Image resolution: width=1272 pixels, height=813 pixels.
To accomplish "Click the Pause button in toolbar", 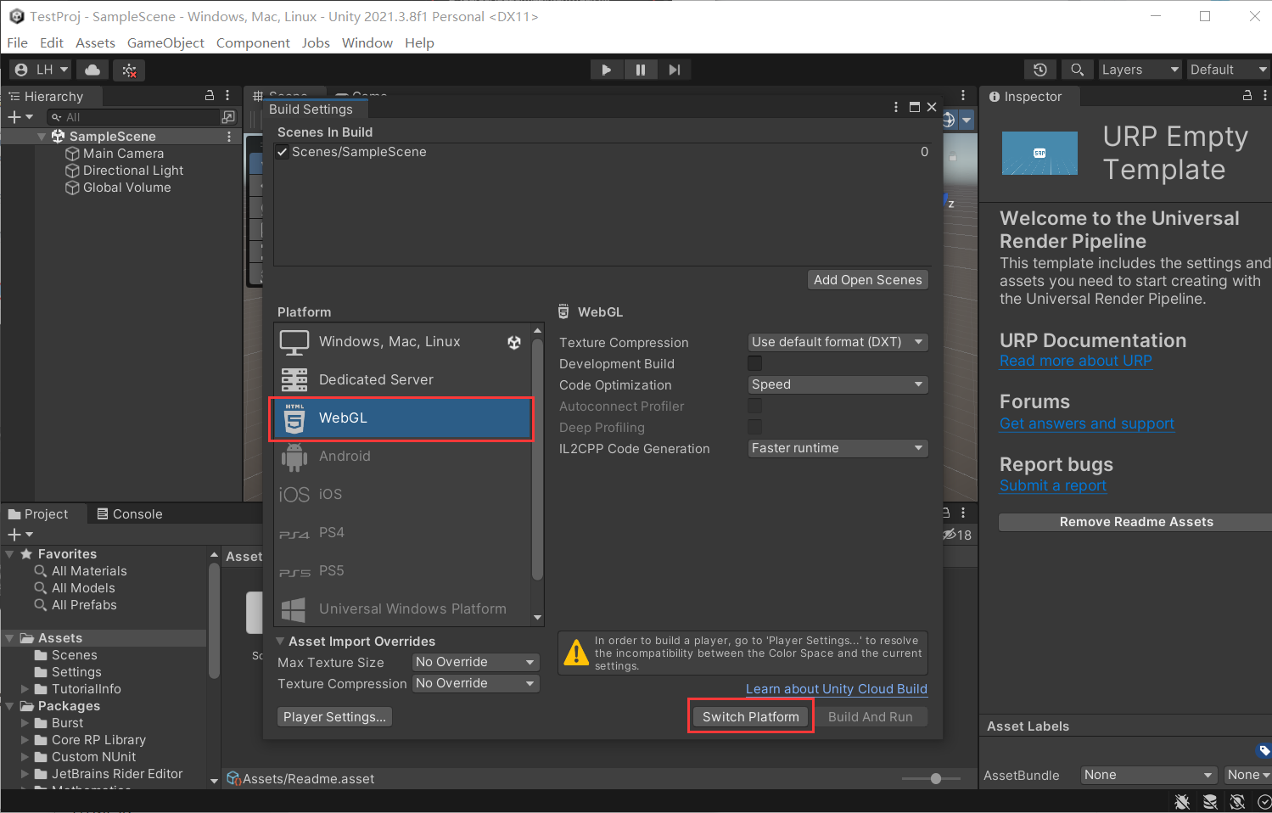I will [x=640, y=70].
